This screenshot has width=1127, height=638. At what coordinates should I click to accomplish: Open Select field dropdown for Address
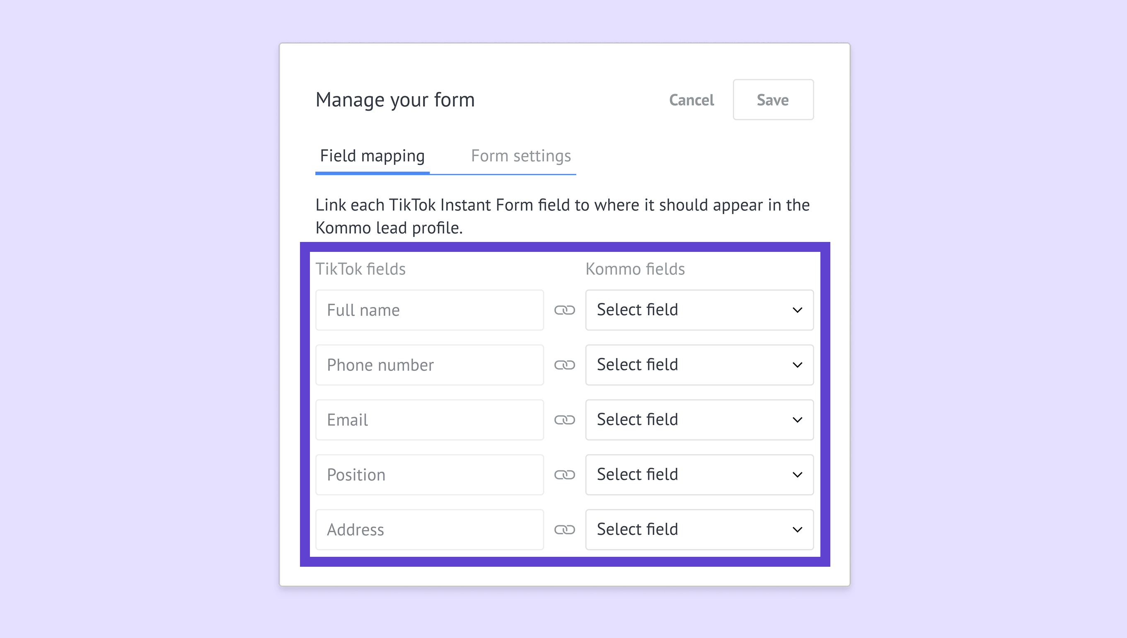click(x=699, y=530)
